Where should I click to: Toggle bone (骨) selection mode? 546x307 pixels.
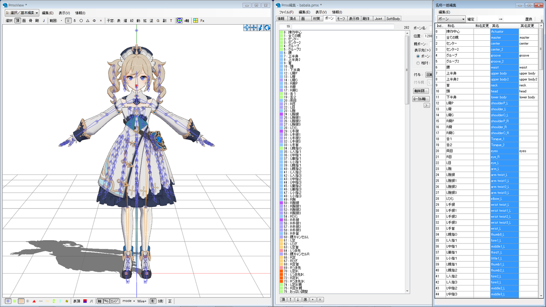[31, 21]
